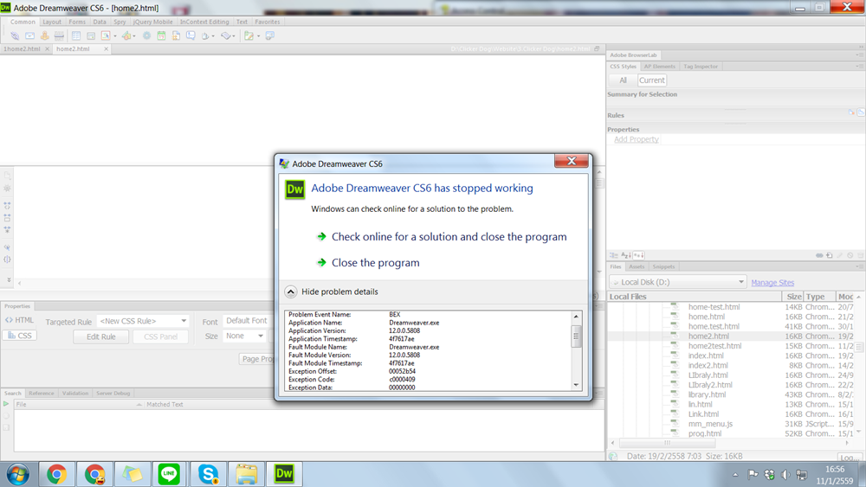Viewport: 866px width, 487px height.
Task: Switch to the Forms insert tab
Action: click(77, 22)
